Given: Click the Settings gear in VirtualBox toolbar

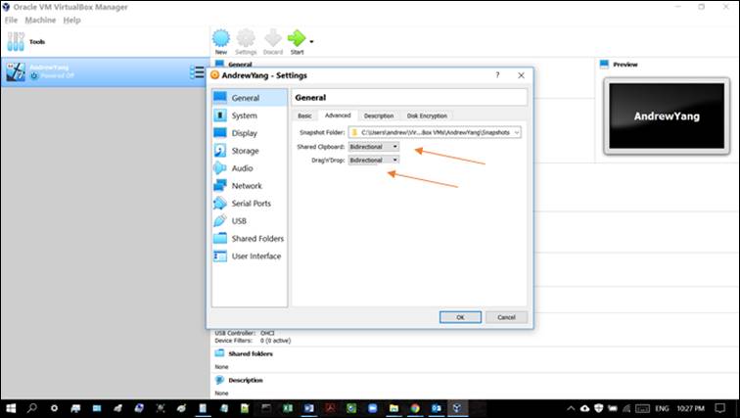Looking at the screenshot, I should 246,42.
